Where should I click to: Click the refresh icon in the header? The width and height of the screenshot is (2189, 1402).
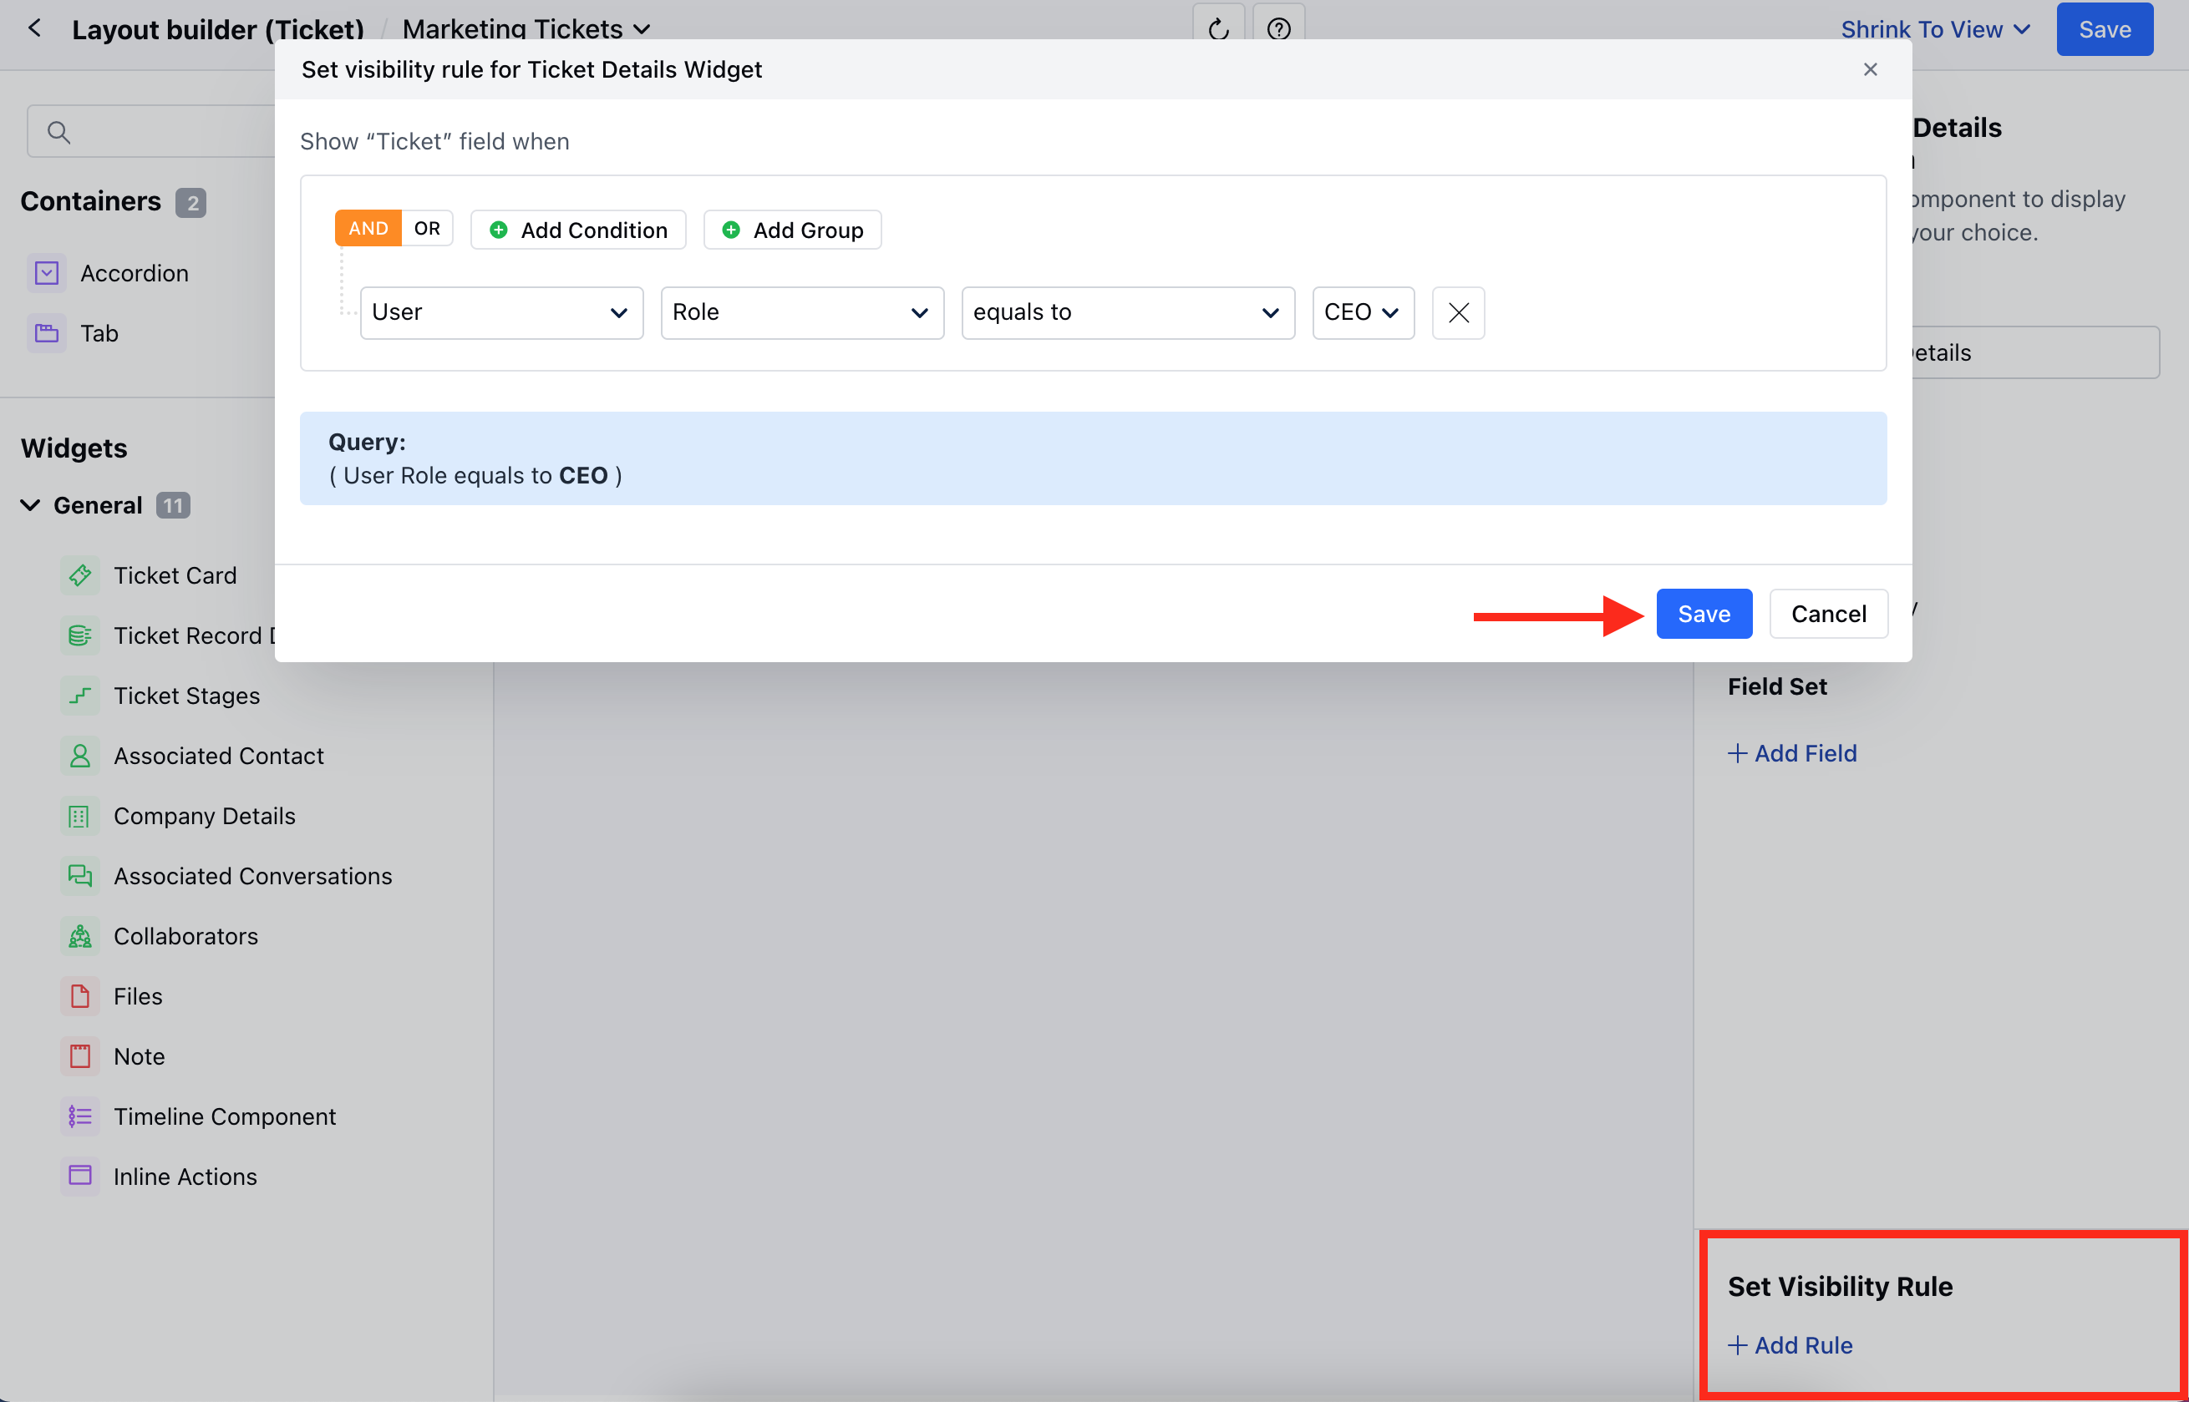(x=1218, y=28)
